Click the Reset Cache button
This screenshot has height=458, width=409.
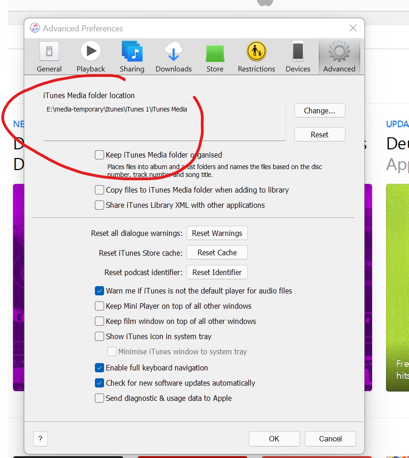click(x=217, y=252)
